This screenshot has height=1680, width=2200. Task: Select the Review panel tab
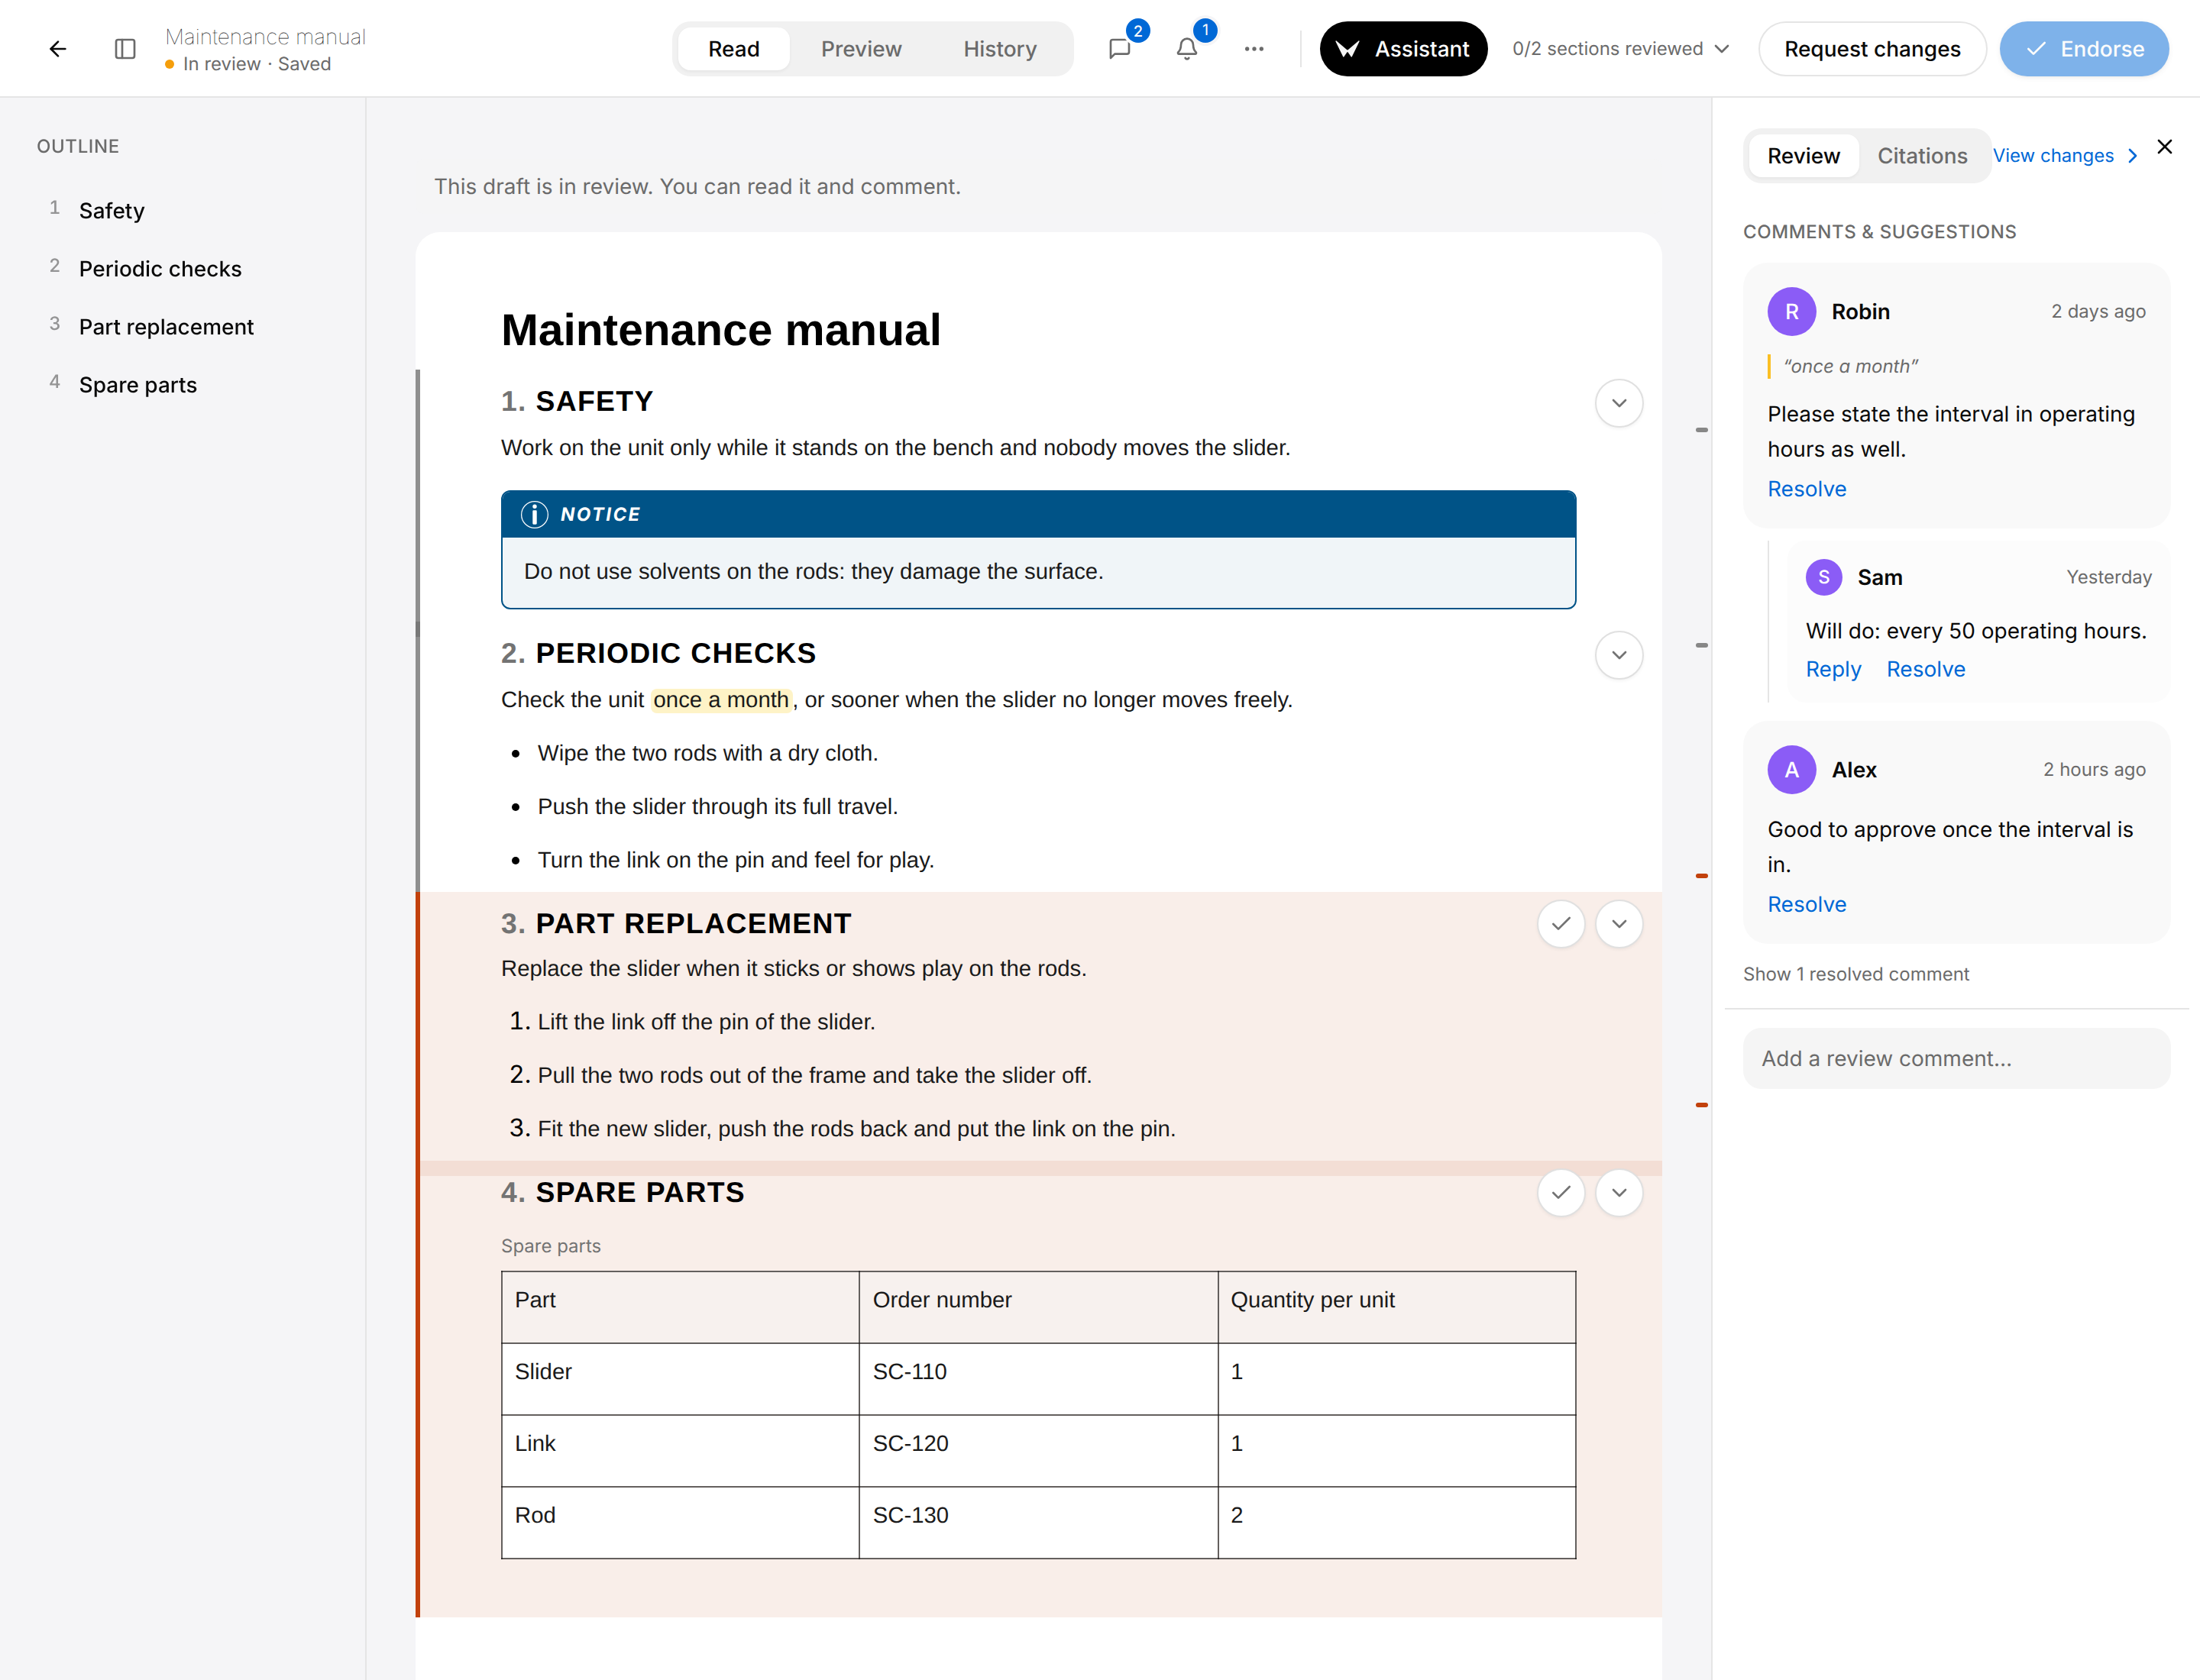pyautogui.click(x=1803, y=156)
